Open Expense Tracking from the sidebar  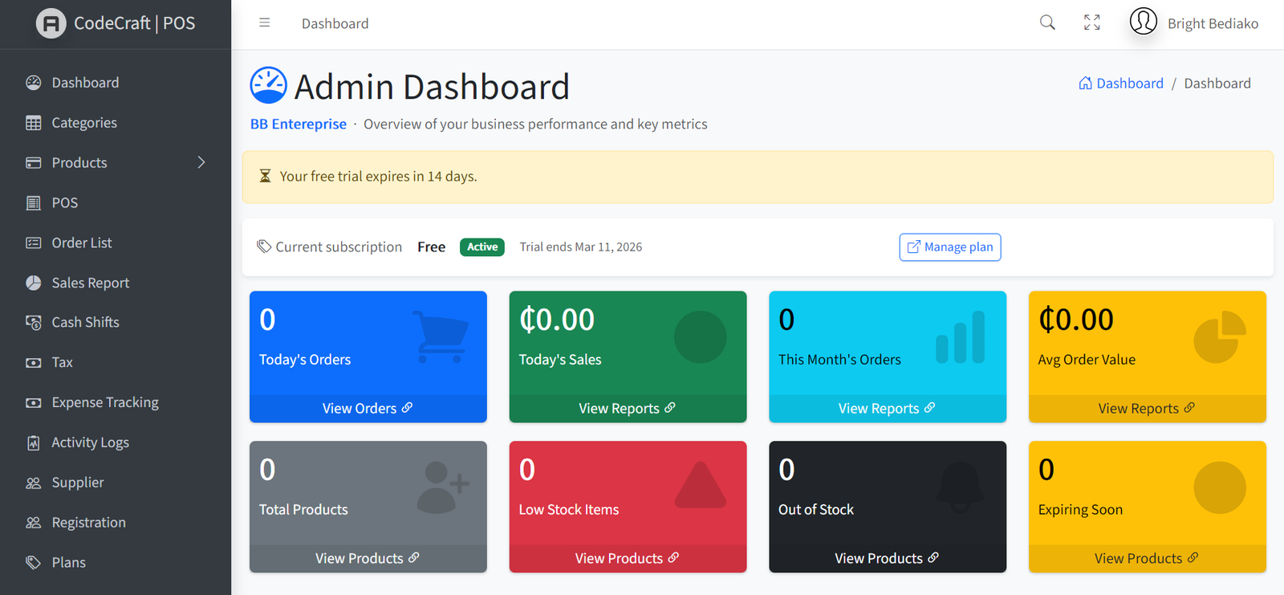pyautogui.click(x=104, y=402)
